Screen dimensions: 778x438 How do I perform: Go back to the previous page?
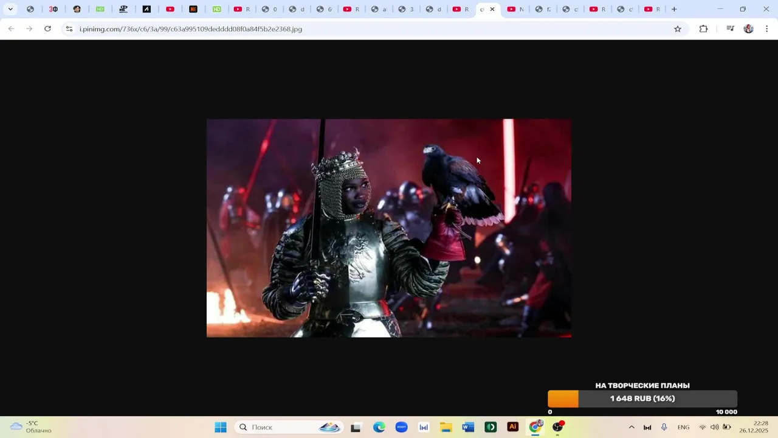(x=11, y=29)
